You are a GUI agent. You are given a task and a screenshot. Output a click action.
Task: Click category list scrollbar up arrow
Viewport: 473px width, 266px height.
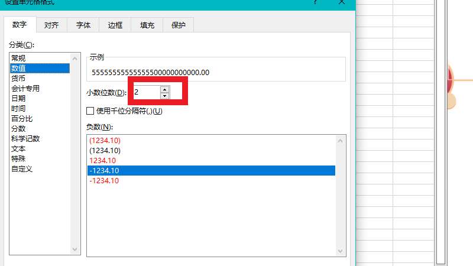[x=75, y=58]
